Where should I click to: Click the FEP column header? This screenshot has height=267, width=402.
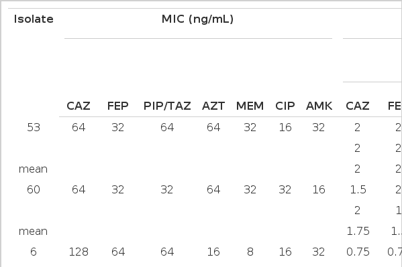(x=117, y=106)
